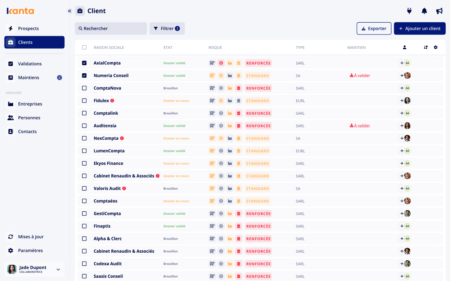Check the Codexa Audit checkbox
The image size is (450, 281).
(84, 264)
